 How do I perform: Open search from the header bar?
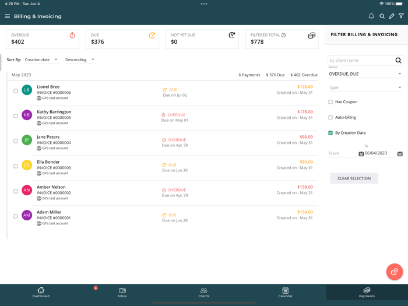pos(382,16)
